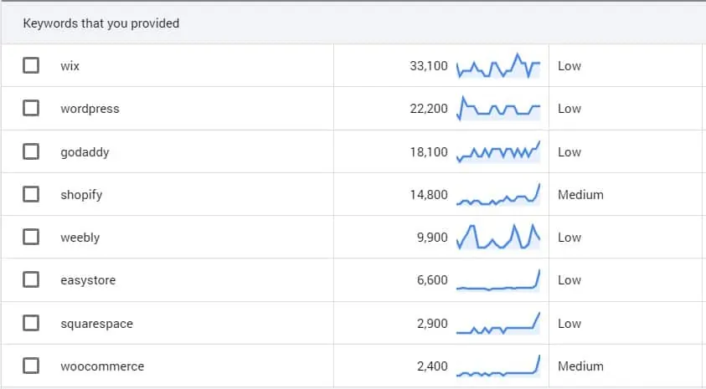Select the easystore keyword label
The width and height of the screenshot is (706, 389).
[88, 280]
